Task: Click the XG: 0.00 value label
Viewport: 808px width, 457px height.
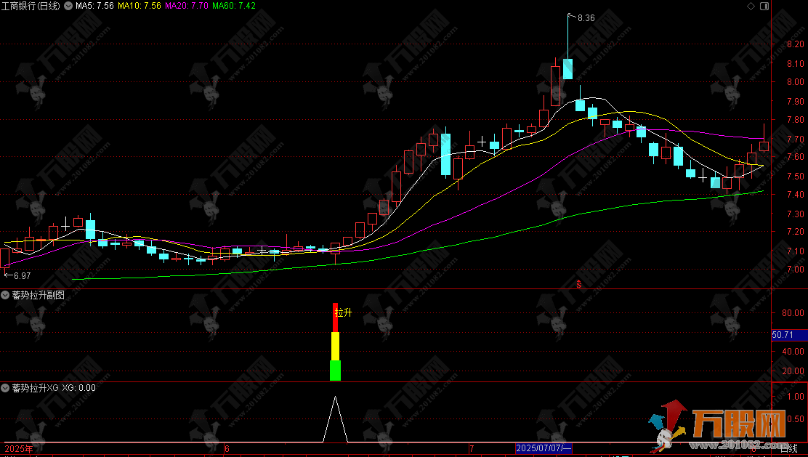Action: (x=79, y=388)
